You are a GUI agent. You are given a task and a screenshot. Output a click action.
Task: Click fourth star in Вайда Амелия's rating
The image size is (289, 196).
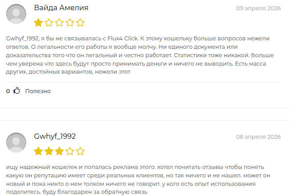(x=70, y=22)
